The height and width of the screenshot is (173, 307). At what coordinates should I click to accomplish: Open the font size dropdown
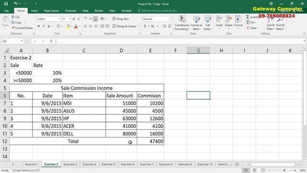pos(69,19)
